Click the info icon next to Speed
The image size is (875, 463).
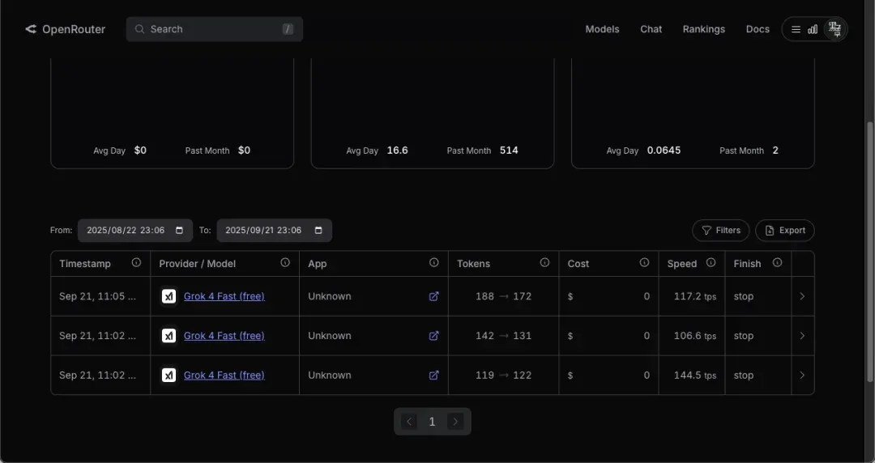tap(711, 263)
